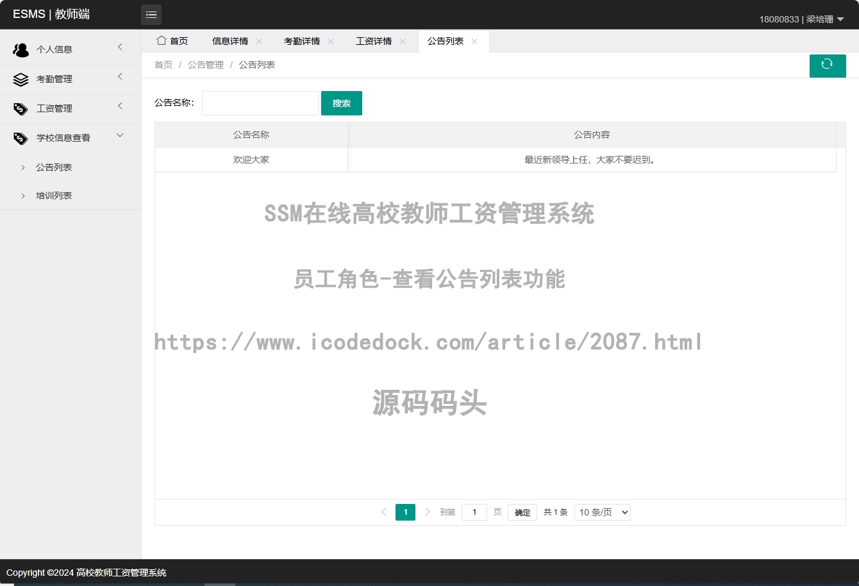The image size is (859, 586).
Task: Click the 首页 breadcrumb link
Action: tap(163, 65)
